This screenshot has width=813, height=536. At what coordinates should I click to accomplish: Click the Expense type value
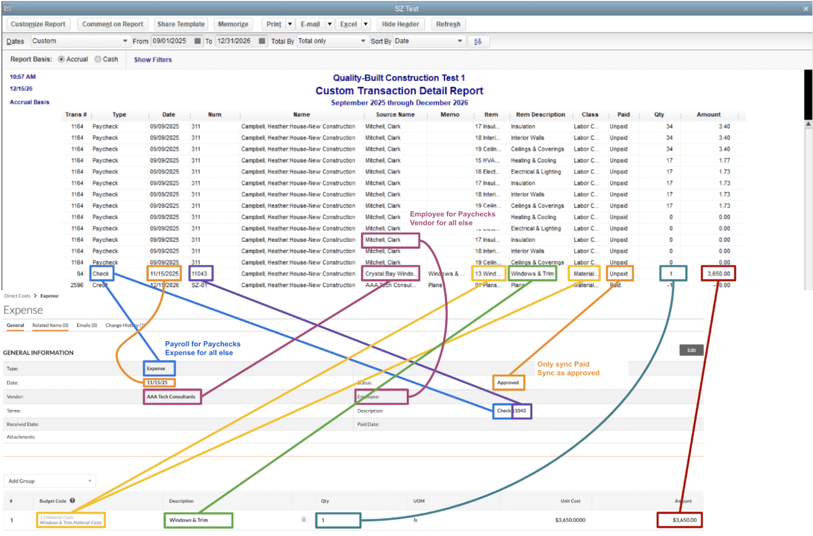(x=159, y=368)
